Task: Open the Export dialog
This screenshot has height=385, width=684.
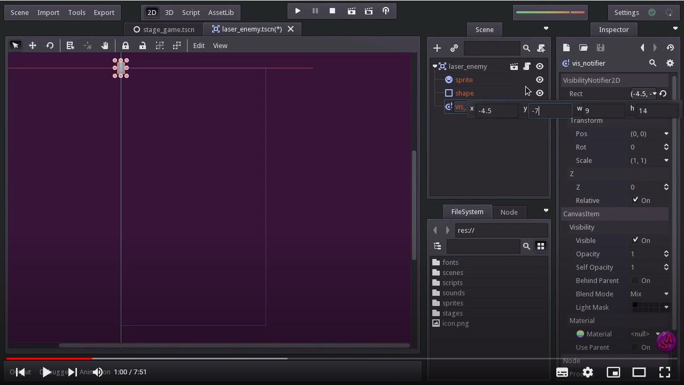Action: click(104, 12)
